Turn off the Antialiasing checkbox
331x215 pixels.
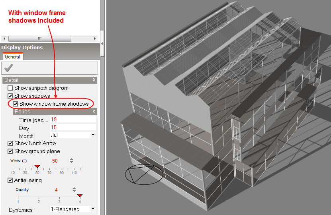10,180
